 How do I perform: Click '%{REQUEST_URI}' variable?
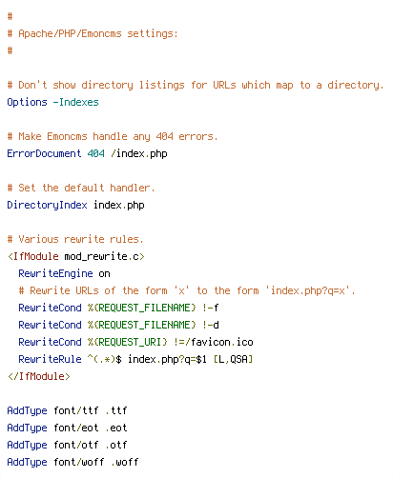[x=127, y=342]
